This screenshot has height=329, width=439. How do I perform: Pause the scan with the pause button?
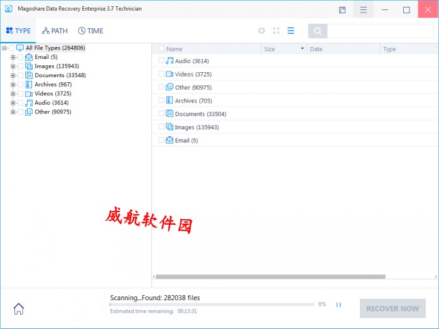339,305
